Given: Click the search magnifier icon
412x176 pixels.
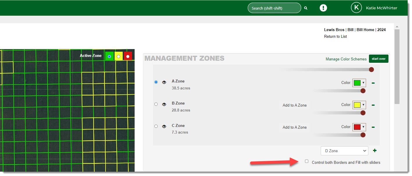Looking at the screenshot, I should (x=306, y=8).
